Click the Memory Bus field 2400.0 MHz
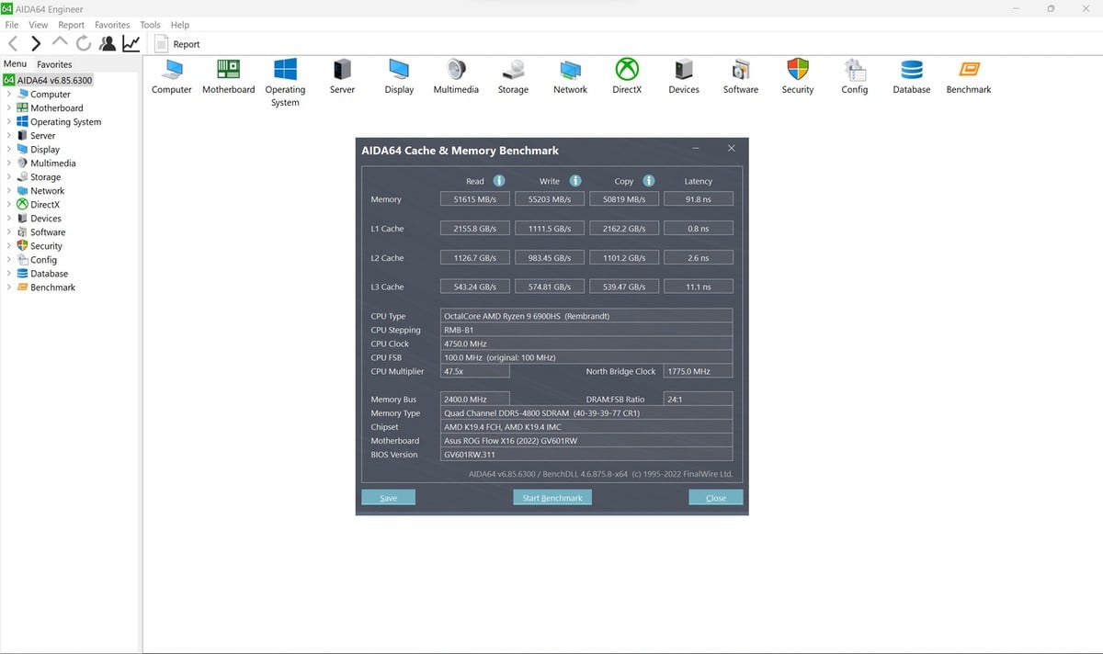 475,399
